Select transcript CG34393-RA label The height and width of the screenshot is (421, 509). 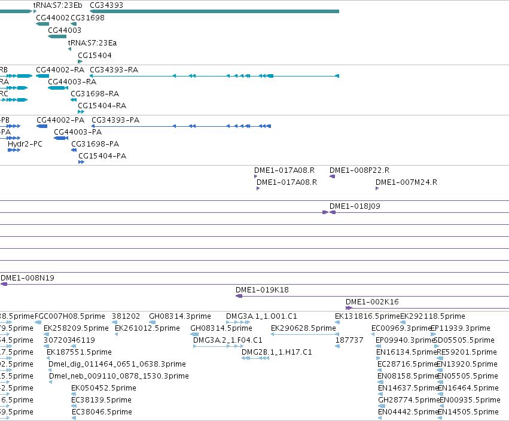point(114,70)
